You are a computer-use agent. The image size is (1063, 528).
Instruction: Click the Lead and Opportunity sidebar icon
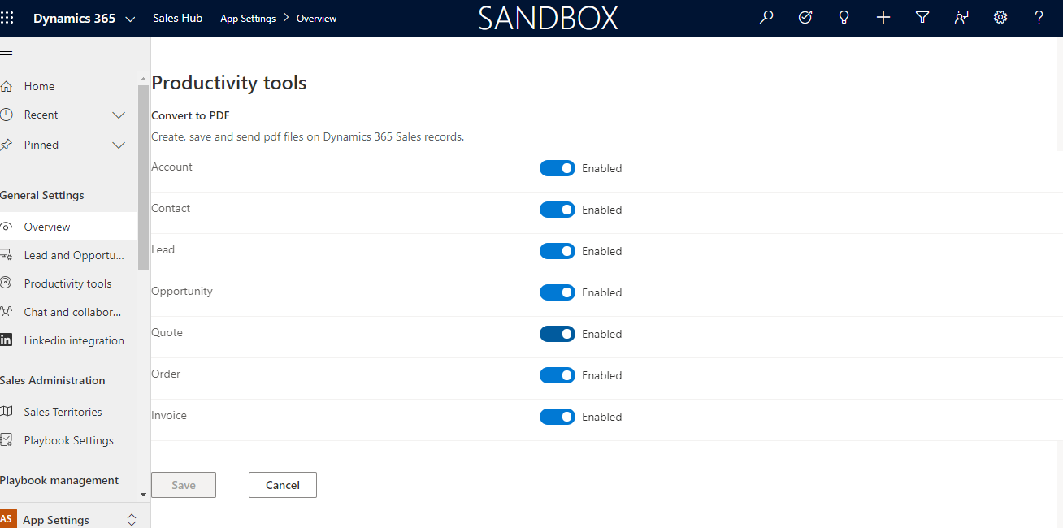pyautogui.click(x=7, y=255)
